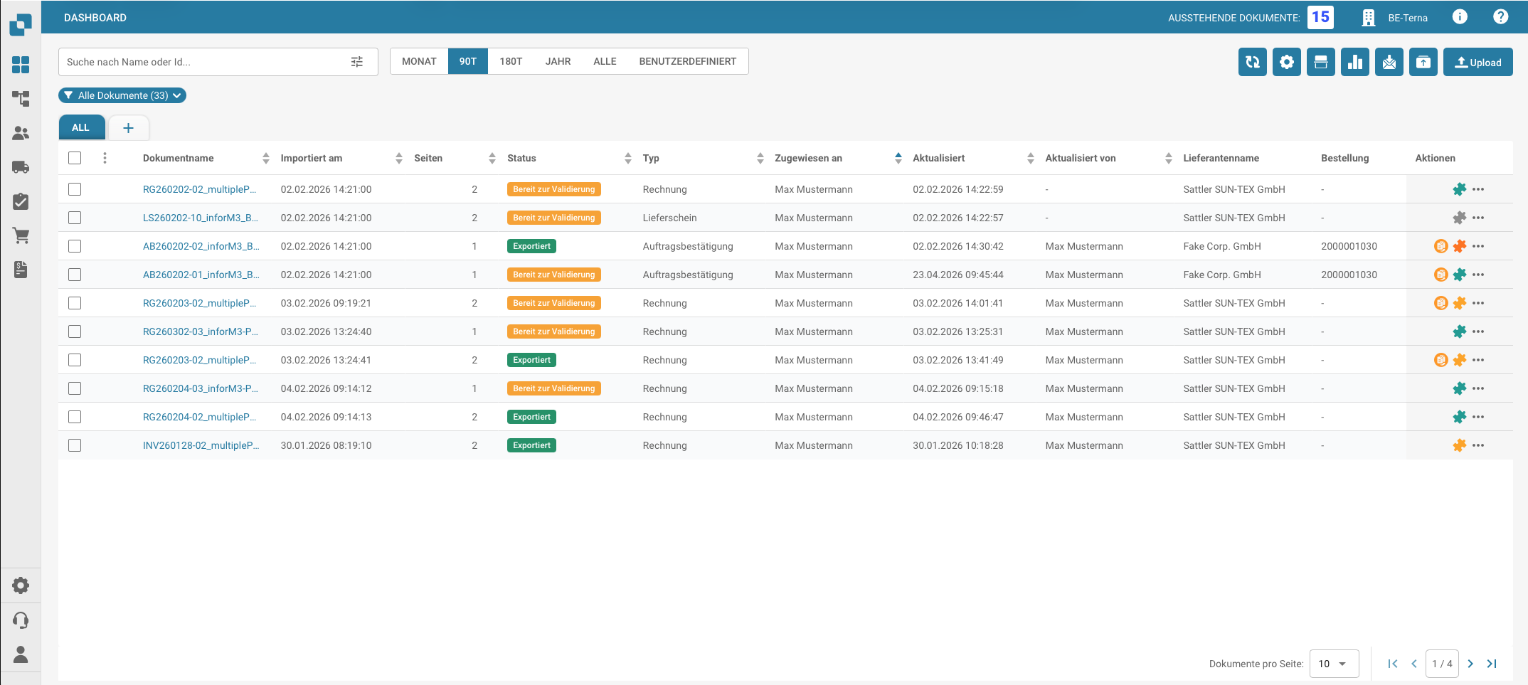Open the support headset icon
The width and height of the screenshot is (1528, 685).
(21, 620)
